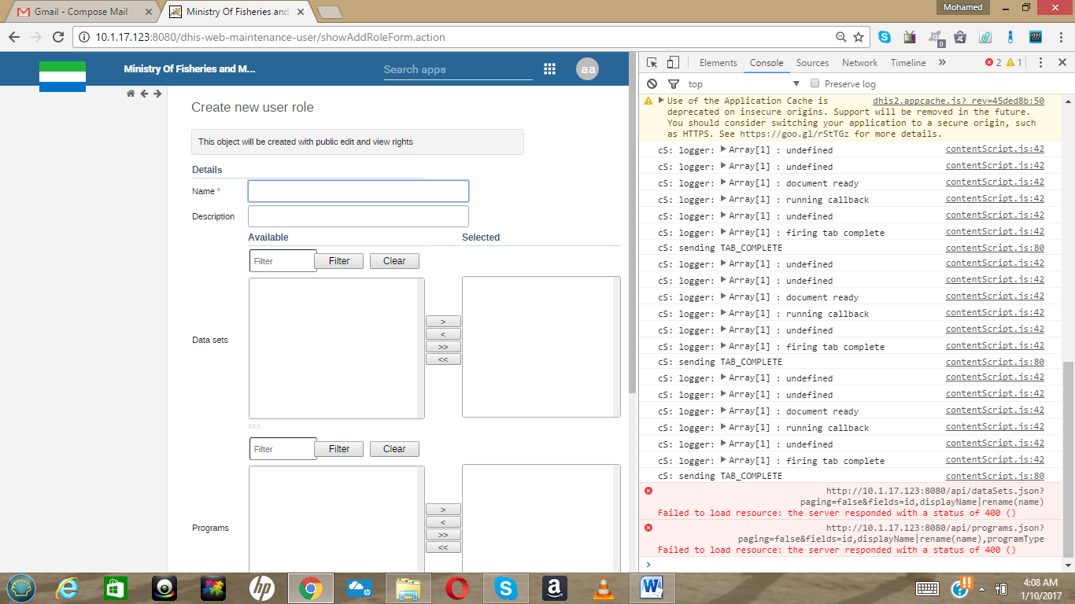Open the DHIS2 apps grid menu

[x=549, y=69]
